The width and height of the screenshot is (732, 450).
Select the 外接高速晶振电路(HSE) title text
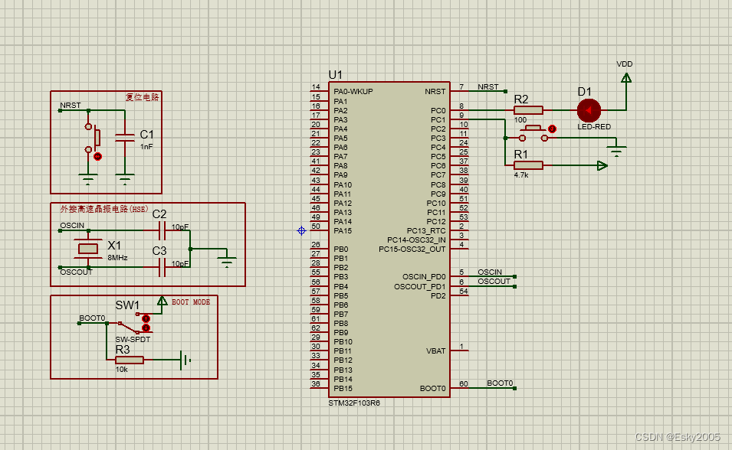pyautogui.click(x=103, y=209)
